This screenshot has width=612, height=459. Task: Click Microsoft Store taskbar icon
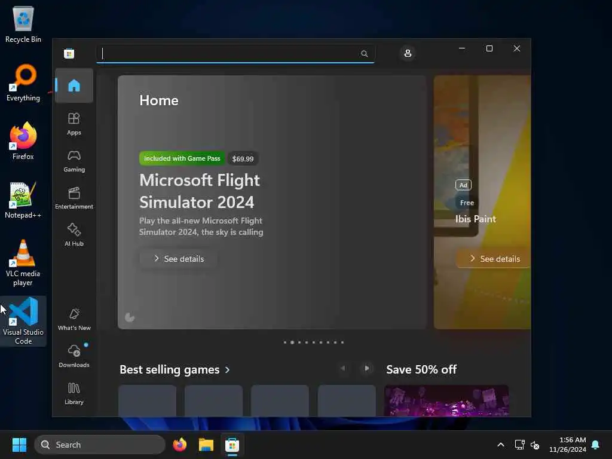point(232,445)
